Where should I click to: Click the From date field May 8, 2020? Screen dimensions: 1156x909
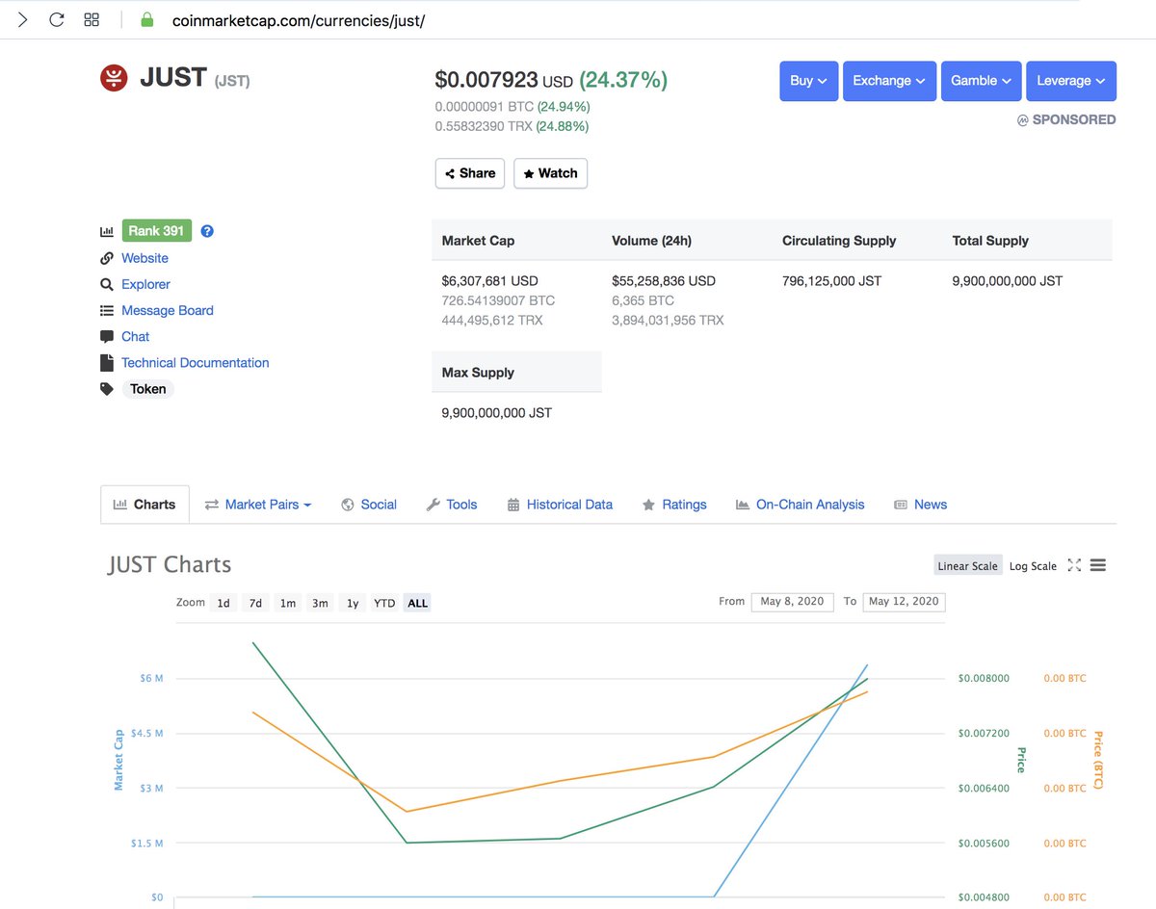pos(792,602)
